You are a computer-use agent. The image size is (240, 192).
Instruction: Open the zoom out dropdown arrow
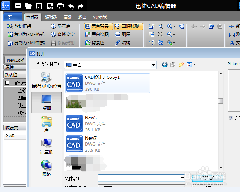point(174,35)
